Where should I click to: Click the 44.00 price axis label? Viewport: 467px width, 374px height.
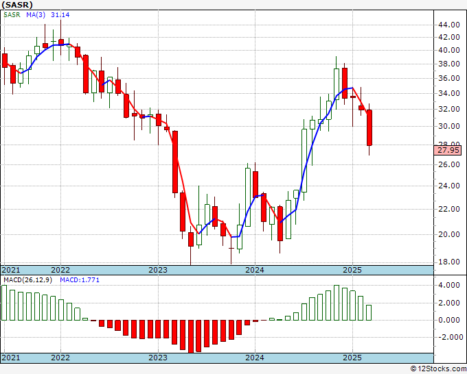(x=449, y=25)
